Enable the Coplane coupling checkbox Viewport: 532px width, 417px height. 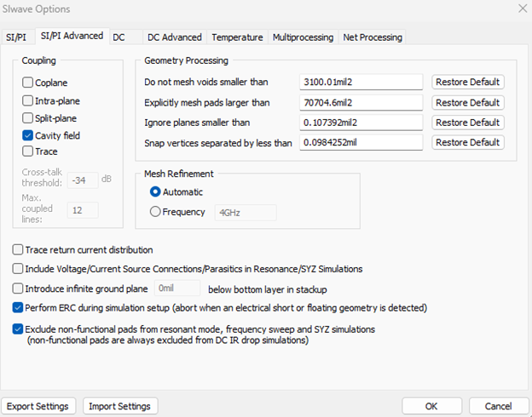coord(28,83)
